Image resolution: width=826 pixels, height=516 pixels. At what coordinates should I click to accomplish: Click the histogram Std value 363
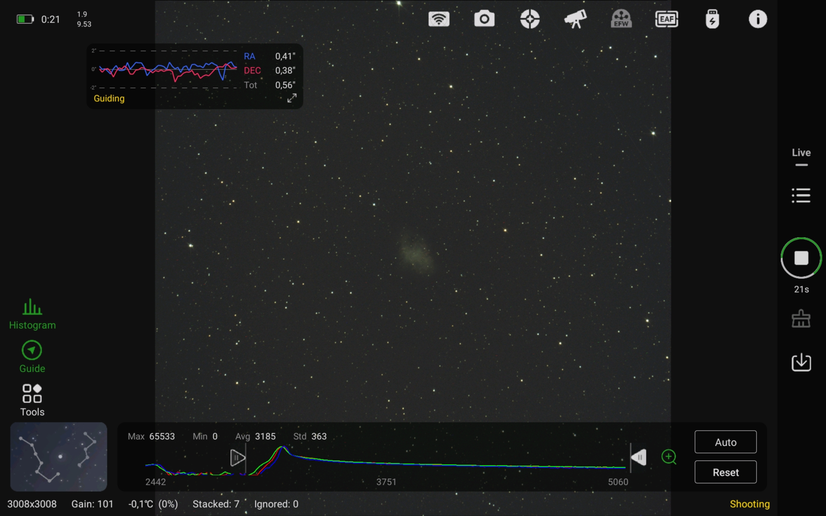pyautogui.click(x=319, y=436)
